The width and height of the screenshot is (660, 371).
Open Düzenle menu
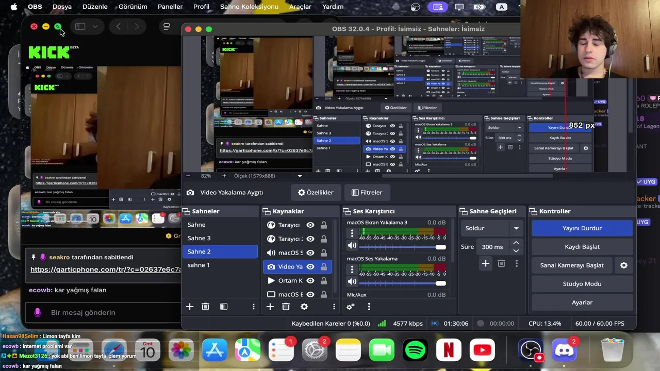(95, 7)
